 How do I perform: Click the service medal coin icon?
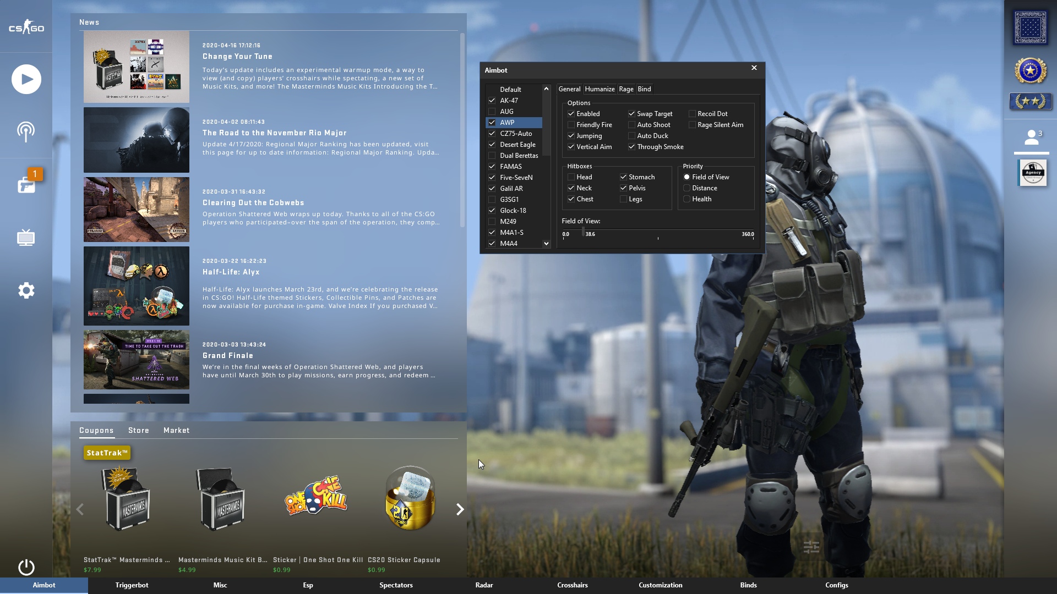point(1031,70)
